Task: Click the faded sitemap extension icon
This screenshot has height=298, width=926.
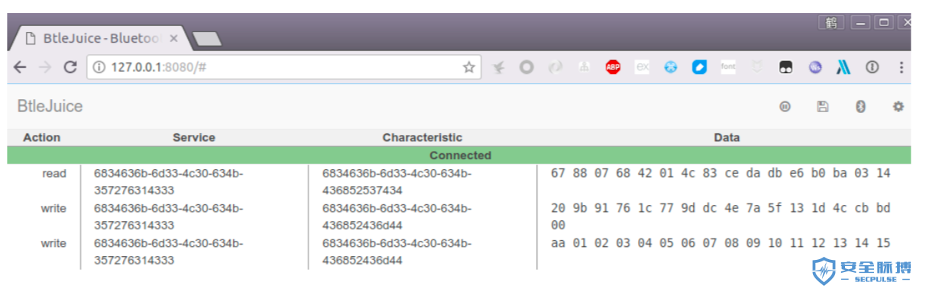Action: pyautogui.click(x=584, y=67)
